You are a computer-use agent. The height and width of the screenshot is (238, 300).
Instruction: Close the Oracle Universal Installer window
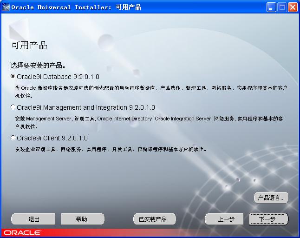coord(293,7)
